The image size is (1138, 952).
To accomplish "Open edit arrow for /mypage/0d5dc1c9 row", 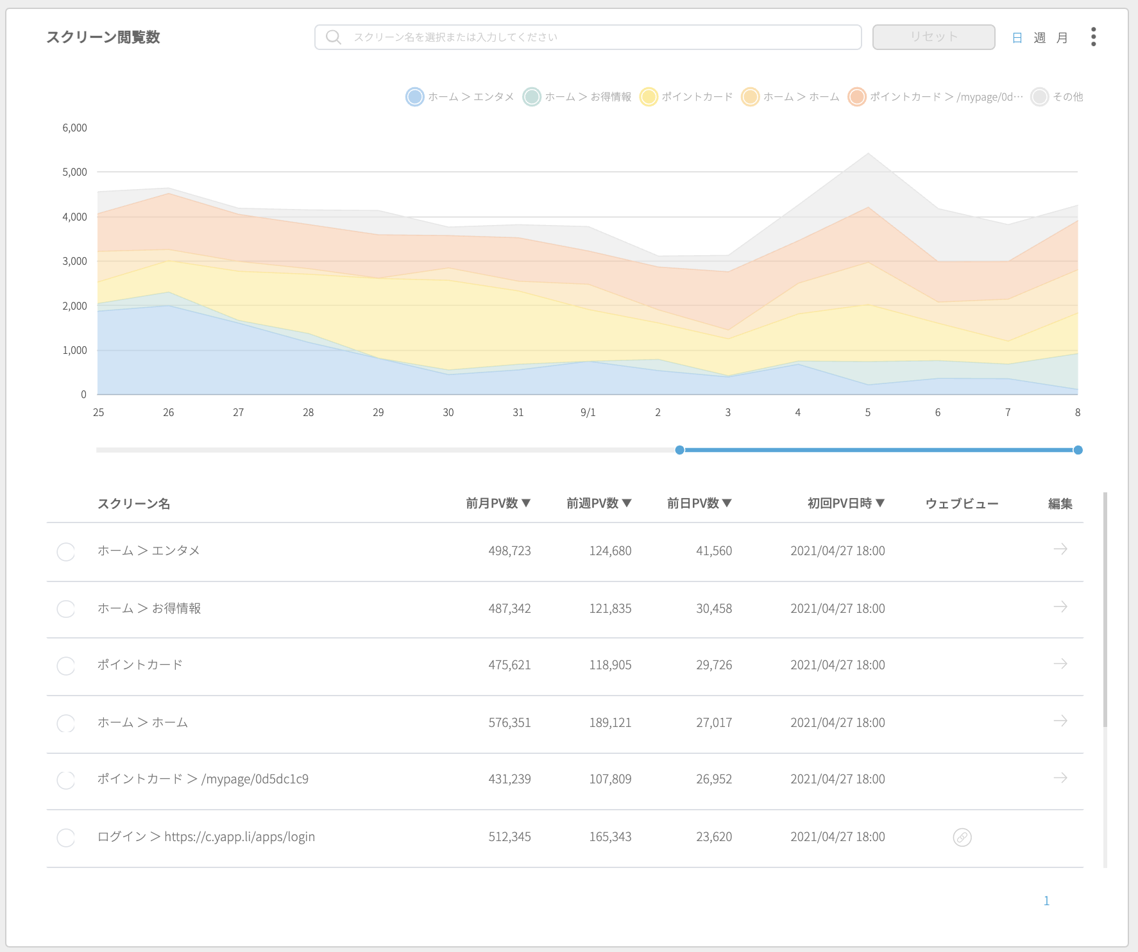I will coord(1060,778).
